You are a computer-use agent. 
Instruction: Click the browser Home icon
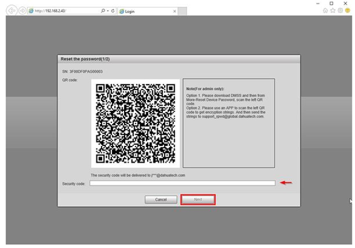[325, 11]
